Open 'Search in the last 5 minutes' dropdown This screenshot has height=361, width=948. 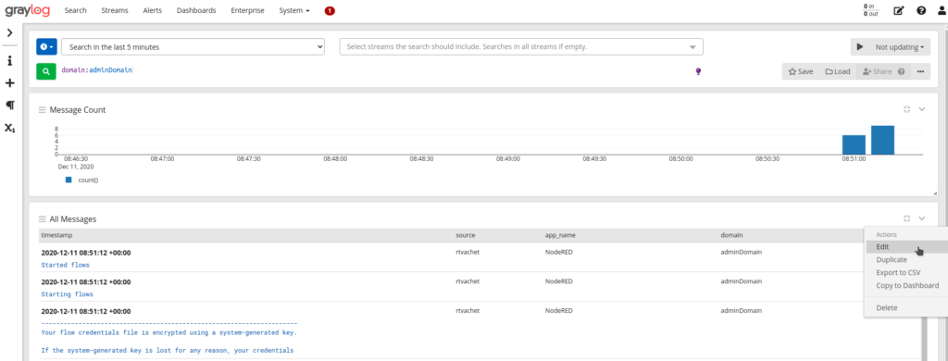tap(193, 46)
